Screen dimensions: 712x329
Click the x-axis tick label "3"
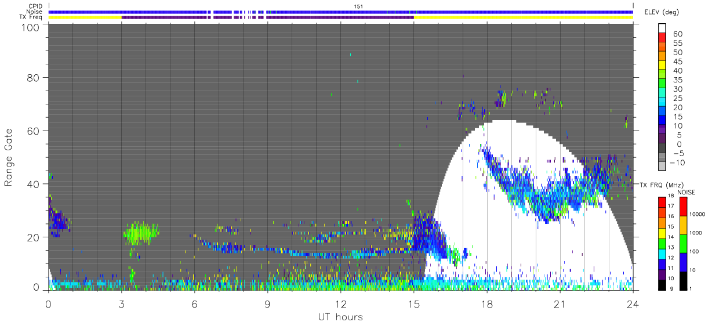click(x=121, y=303)
